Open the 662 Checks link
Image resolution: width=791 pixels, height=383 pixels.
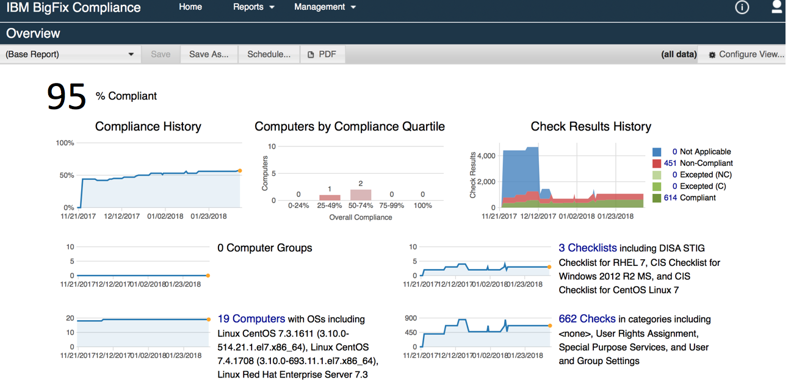click(x=587, y=319)
